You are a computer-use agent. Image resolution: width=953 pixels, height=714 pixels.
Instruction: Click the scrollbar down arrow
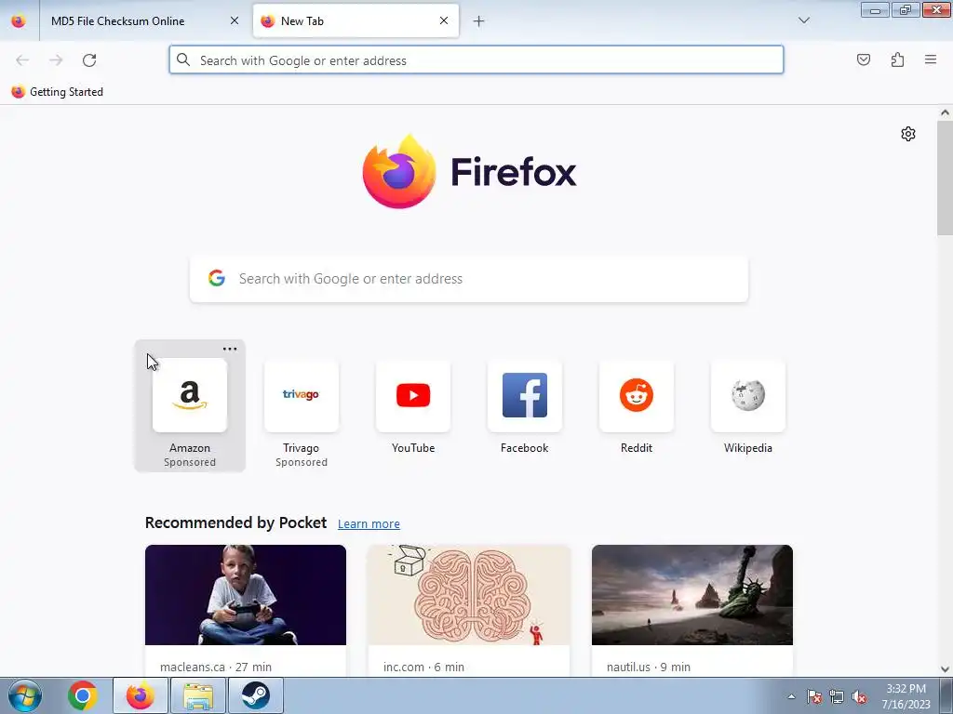945,669
